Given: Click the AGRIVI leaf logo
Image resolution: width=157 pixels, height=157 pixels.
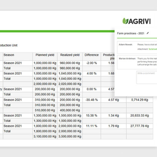Looking at the screenshot, I should [136, 21].
